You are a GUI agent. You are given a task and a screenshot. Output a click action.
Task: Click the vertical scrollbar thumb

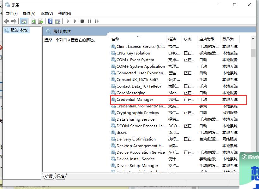click(253, 53)
